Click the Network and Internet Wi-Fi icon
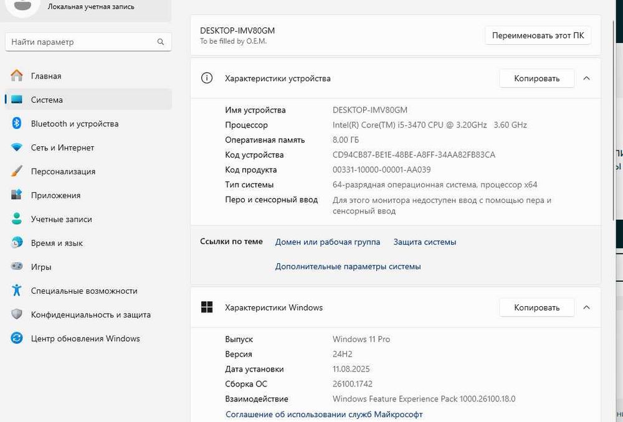623x422 pixels. click(x=17, y=148)
